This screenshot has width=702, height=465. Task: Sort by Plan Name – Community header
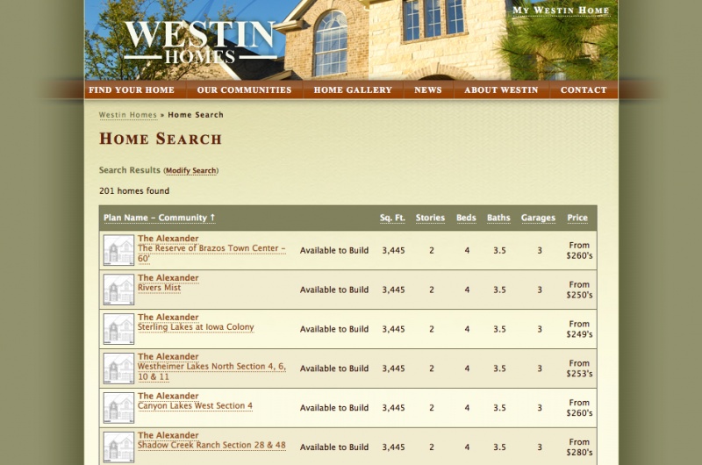click(160, 218)
